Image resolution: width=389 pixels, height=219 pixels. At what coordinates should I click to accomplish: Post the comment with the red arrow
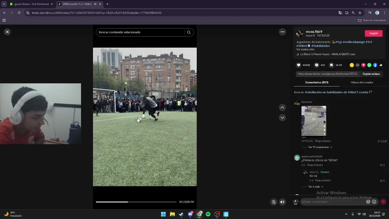pos(383,202)
